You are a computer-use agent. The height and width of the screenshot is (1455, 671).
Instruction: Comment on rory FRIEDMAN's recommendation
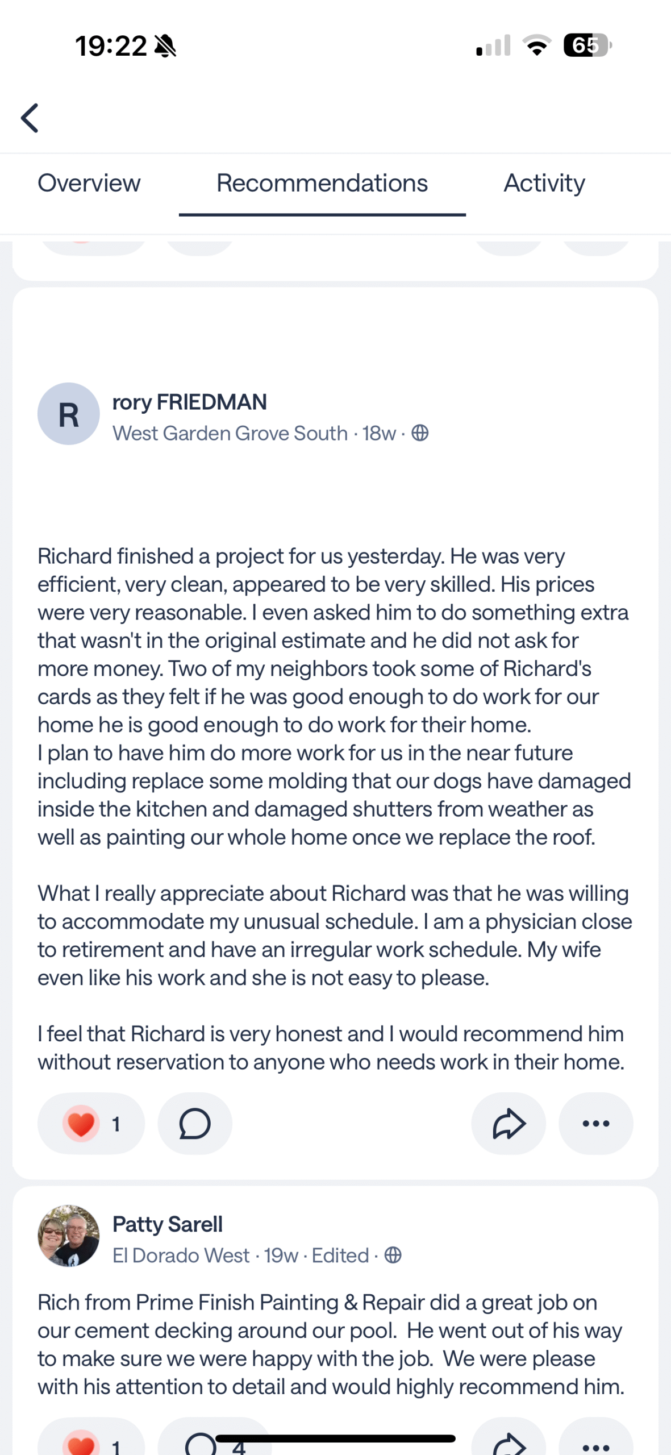pyautogui.click(x=195, y=1124)
